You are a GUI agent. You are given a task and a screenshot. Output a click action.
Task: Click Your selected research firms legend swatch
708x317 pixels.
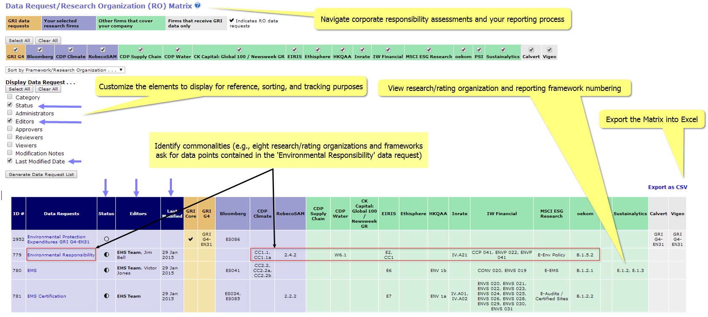click(69, 23)
